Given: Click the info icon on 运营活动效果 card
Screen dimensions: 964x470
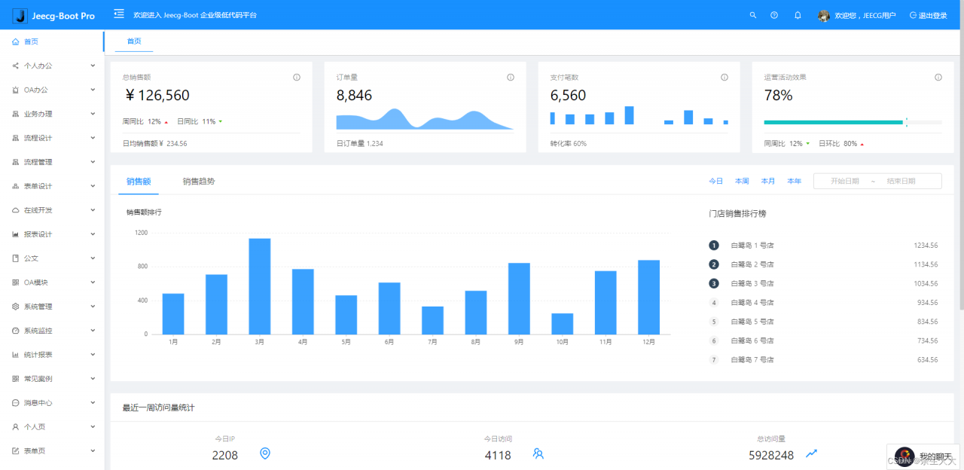Looking at the screenshot, I should point(938,77).
